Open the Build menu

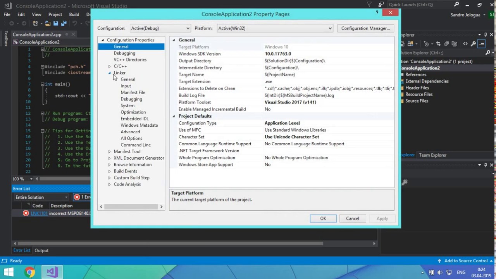point(74,14)
